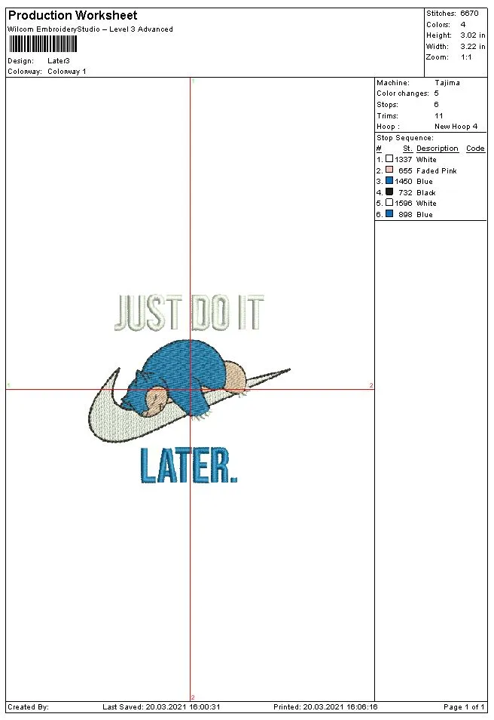
Task: Click the white swatch for stop 1
Action: (x=389, y=159)
